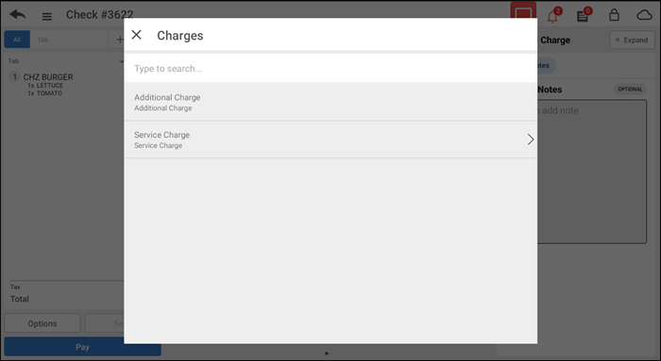Click the notes text area
The width and height of the screenshot is (661, 361).
point(592,172)
